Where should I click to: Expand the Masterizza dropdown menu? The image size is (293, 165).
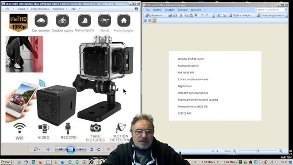coord(60,9)
